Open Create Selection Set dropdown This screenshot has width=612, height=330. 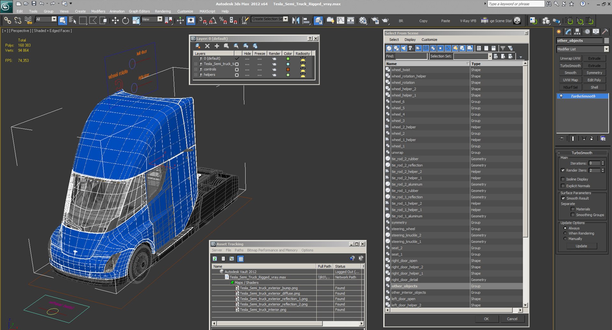[x=286, y=19]
